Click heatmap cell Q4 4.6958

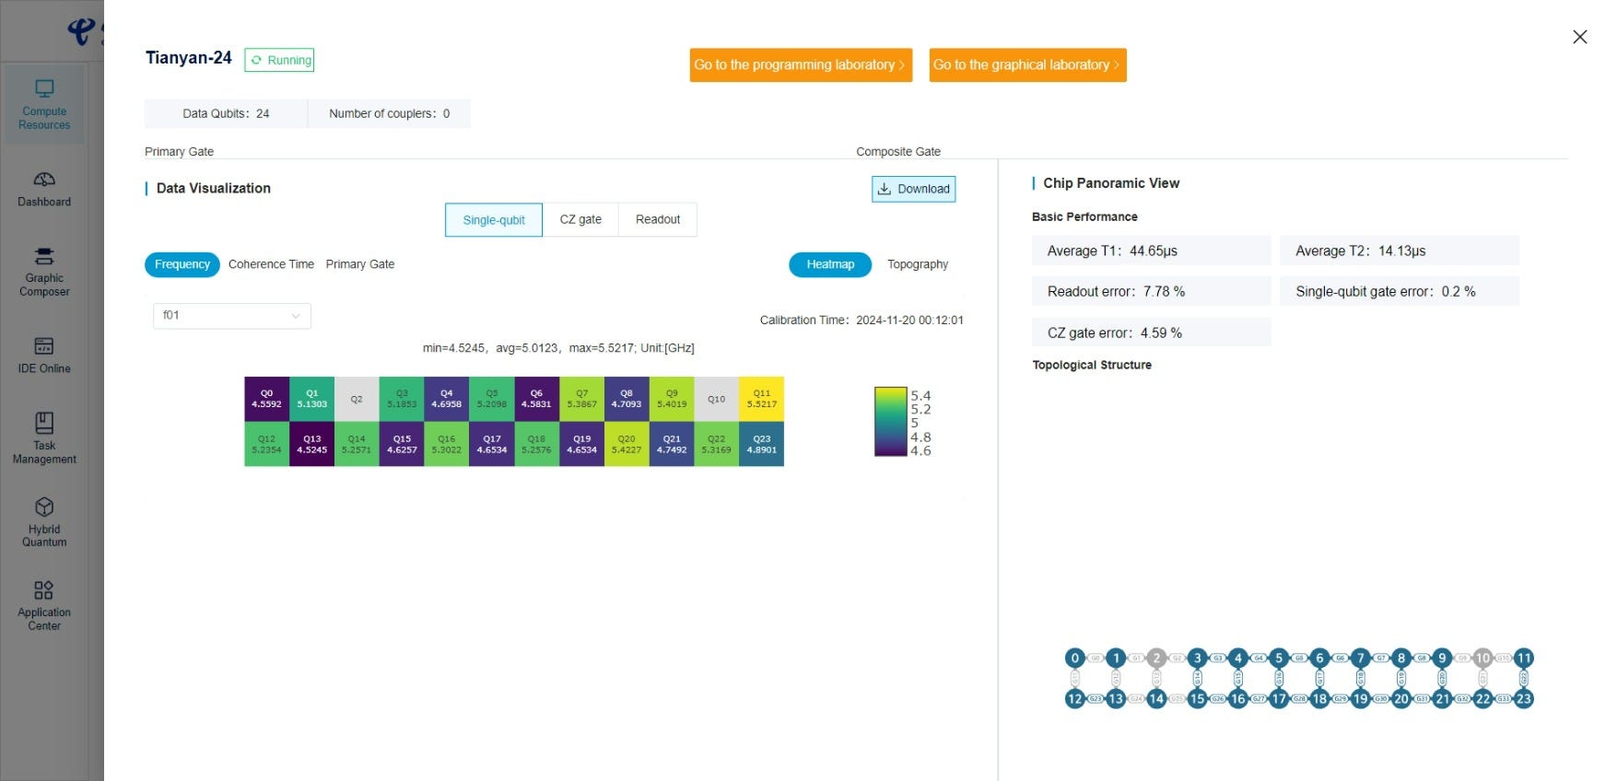click(447, 399)
